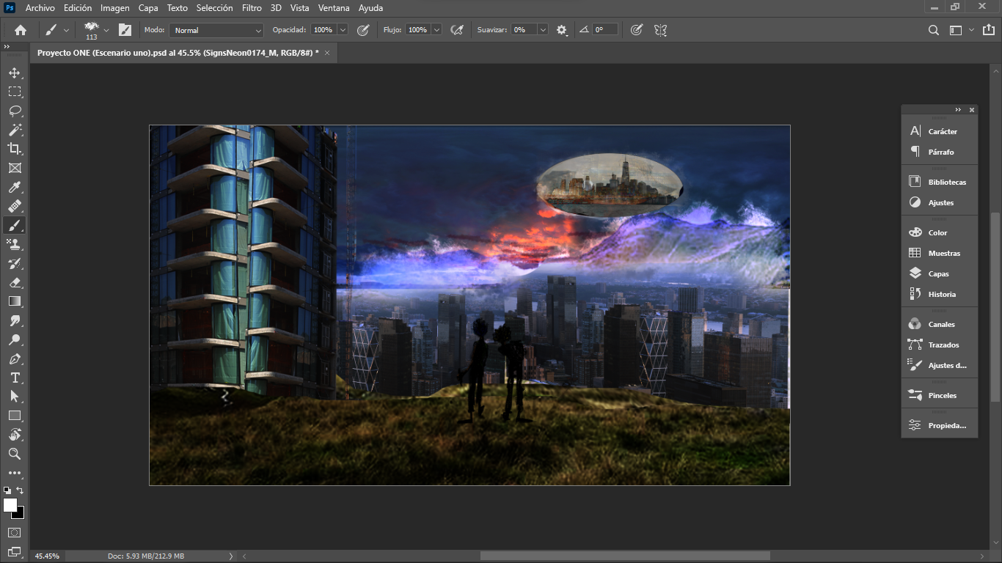This screenshot has height=563, width=1002.
Task: Open smoothing options gear
Action: (x=562, y=30)
